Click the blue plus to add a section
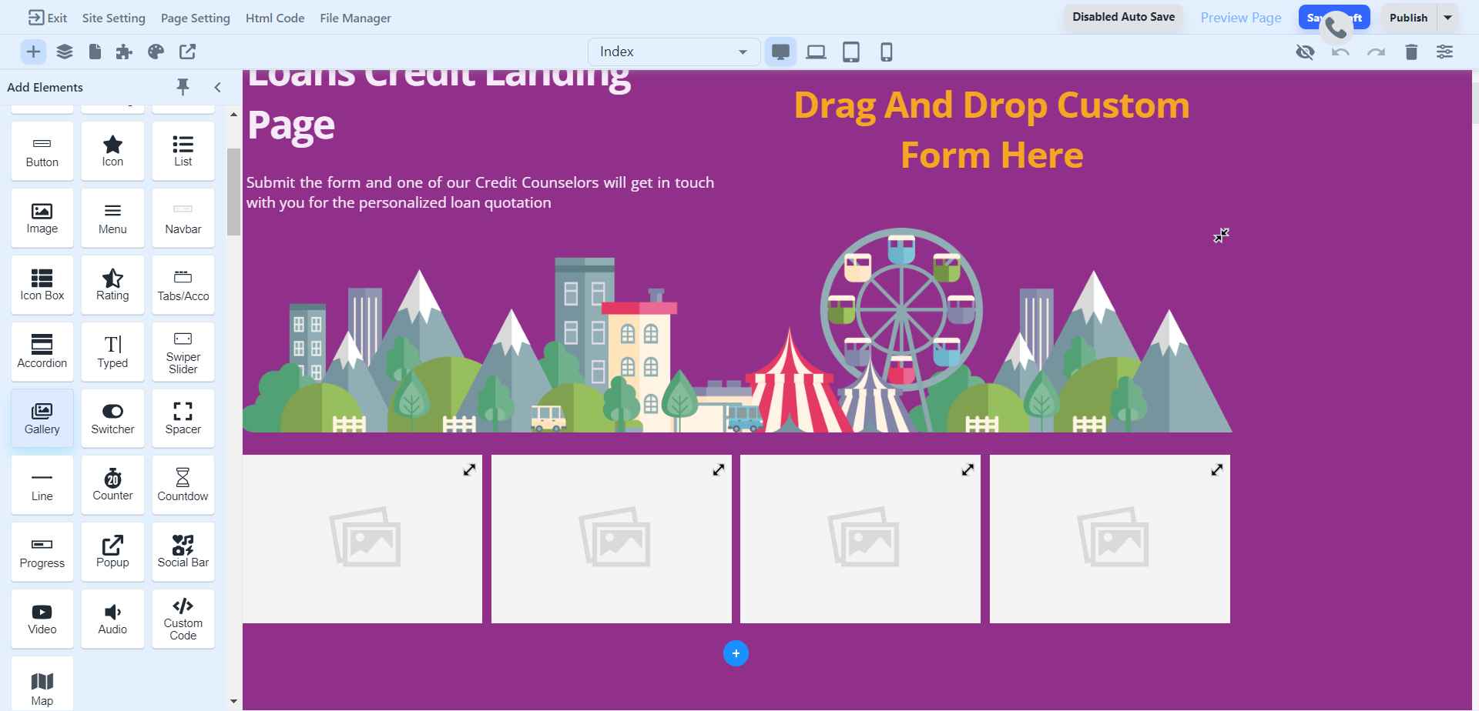Image resolution: width=1479 pixels, height=711 pixels. (736, 653)
